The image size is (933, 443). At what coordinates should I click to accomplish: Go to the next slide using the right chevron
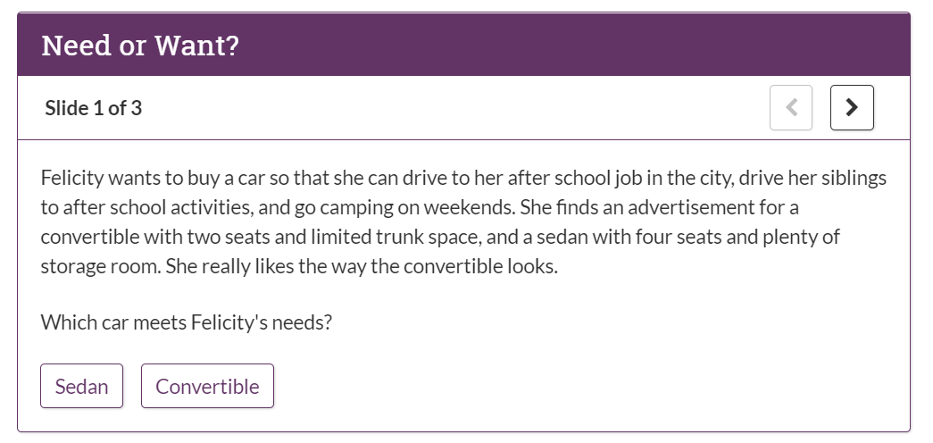point(852,108)
